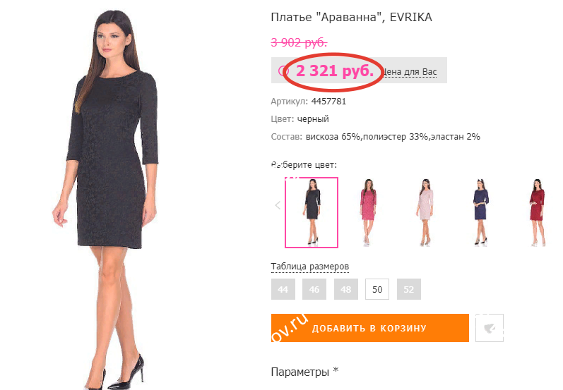Select the black dress color thumbnail

point(312,212)
